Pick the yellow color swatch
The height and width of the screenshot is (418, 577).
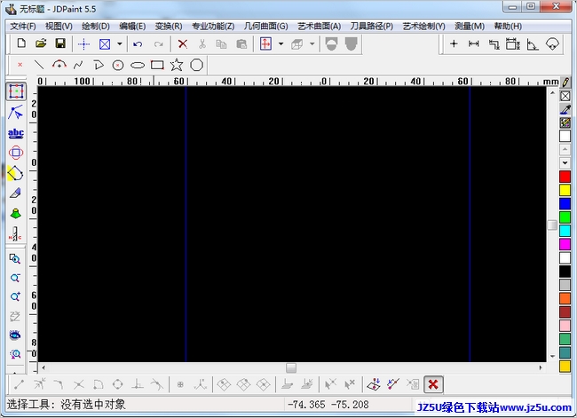pyautogui.click(x=565, y=190)
